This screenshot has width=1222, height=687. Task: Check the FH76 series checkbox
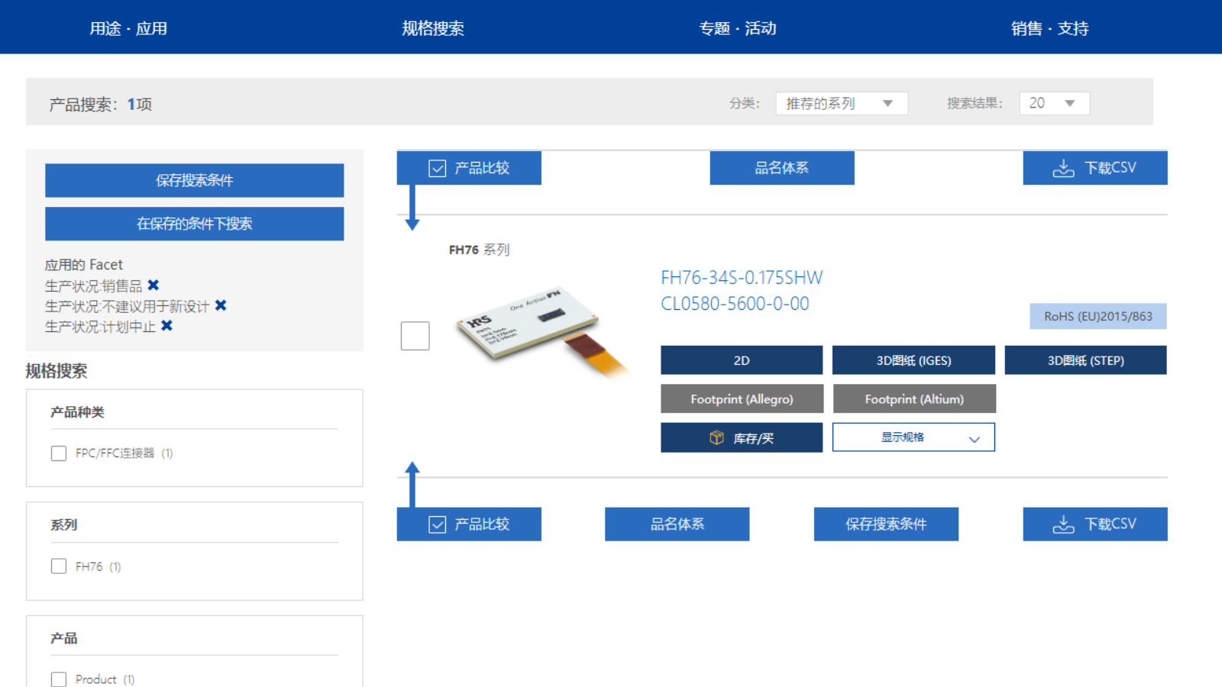tap(59, 566)
